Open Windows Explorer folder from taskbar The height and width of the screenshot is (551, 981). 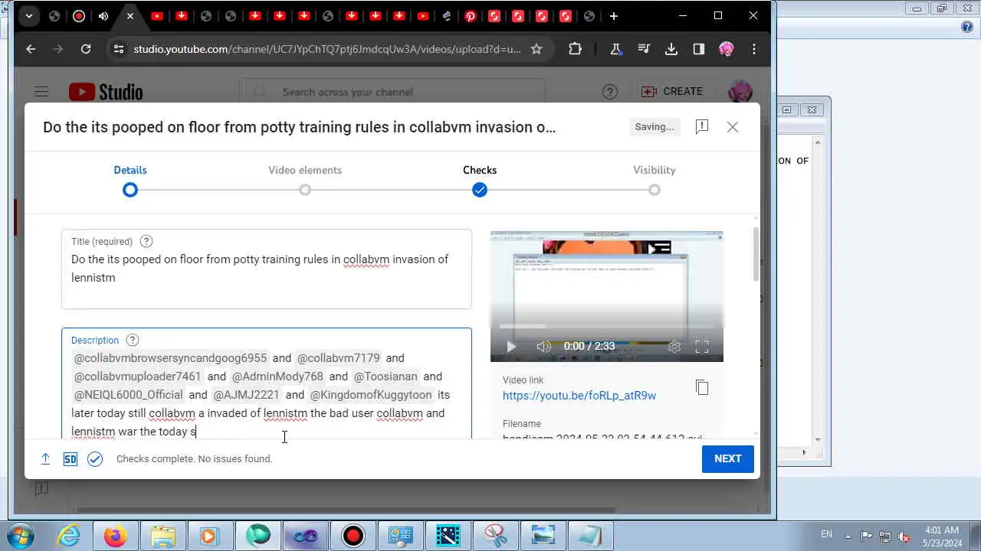pos(163,536)
